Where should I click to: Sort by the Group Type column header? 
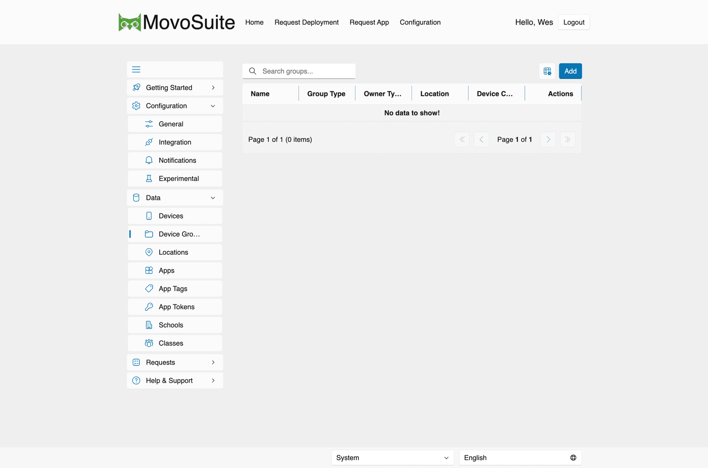pos(327,94)
